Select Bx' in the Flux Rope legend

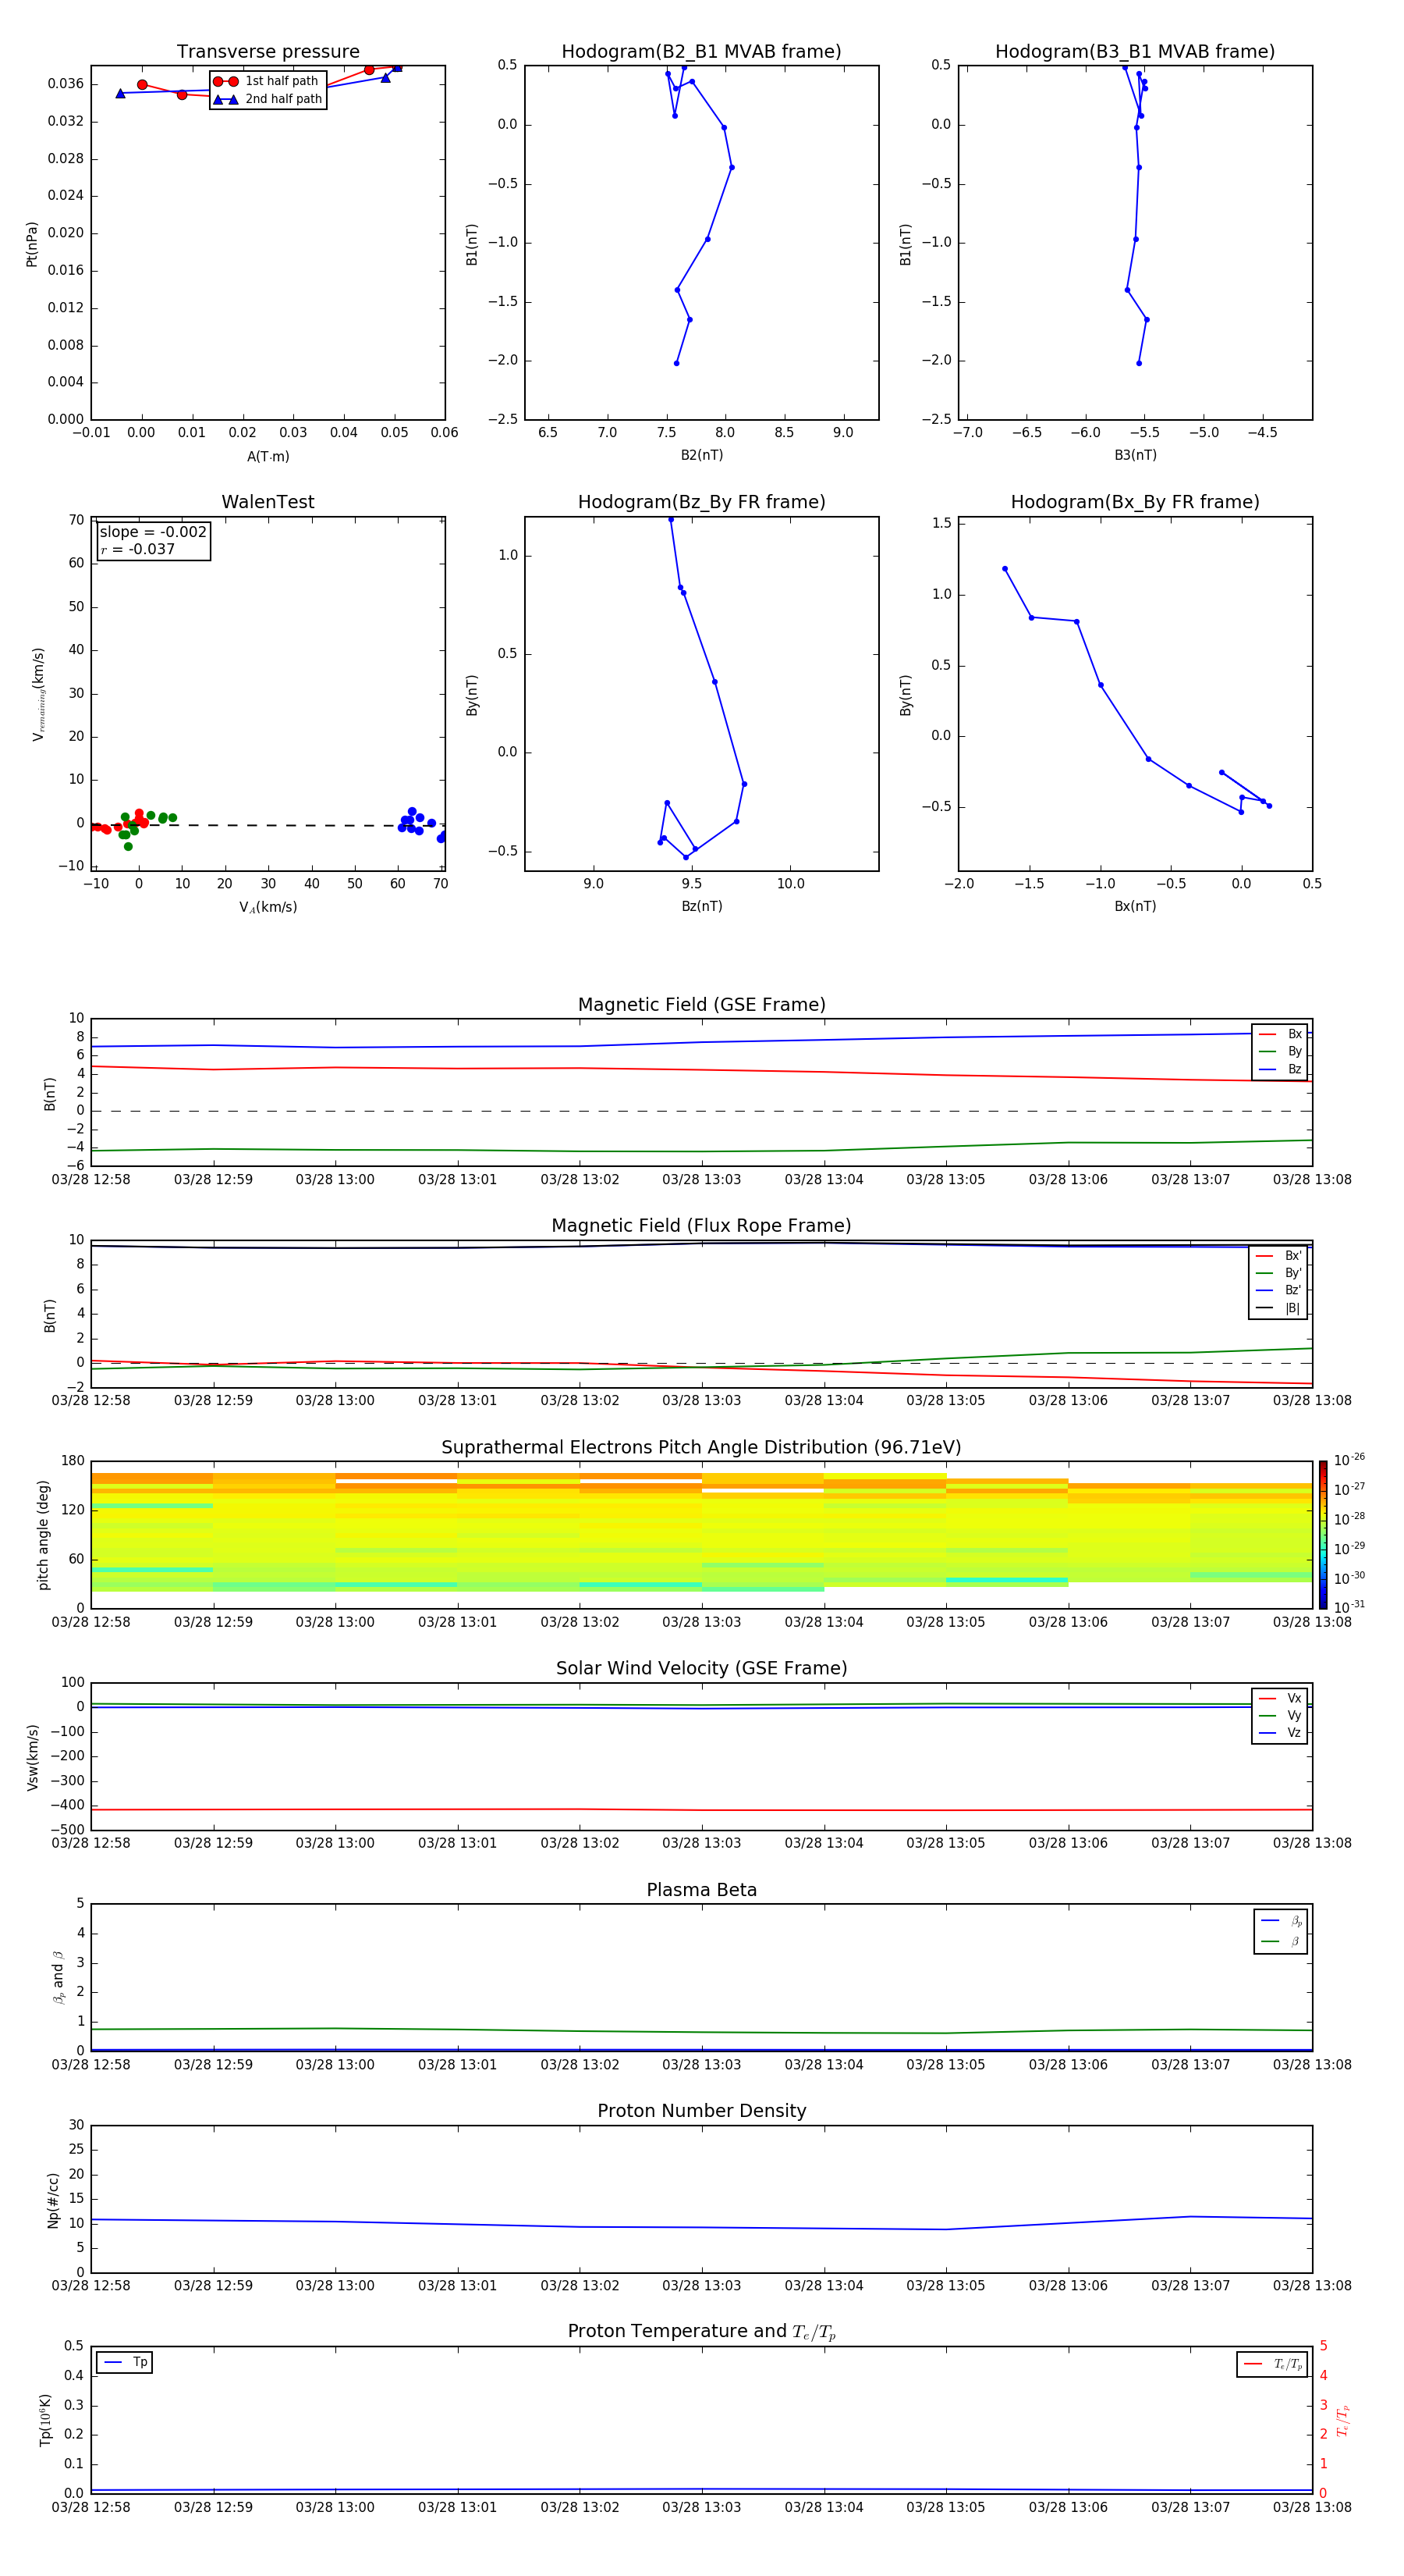click(x=1279, y=1256)
